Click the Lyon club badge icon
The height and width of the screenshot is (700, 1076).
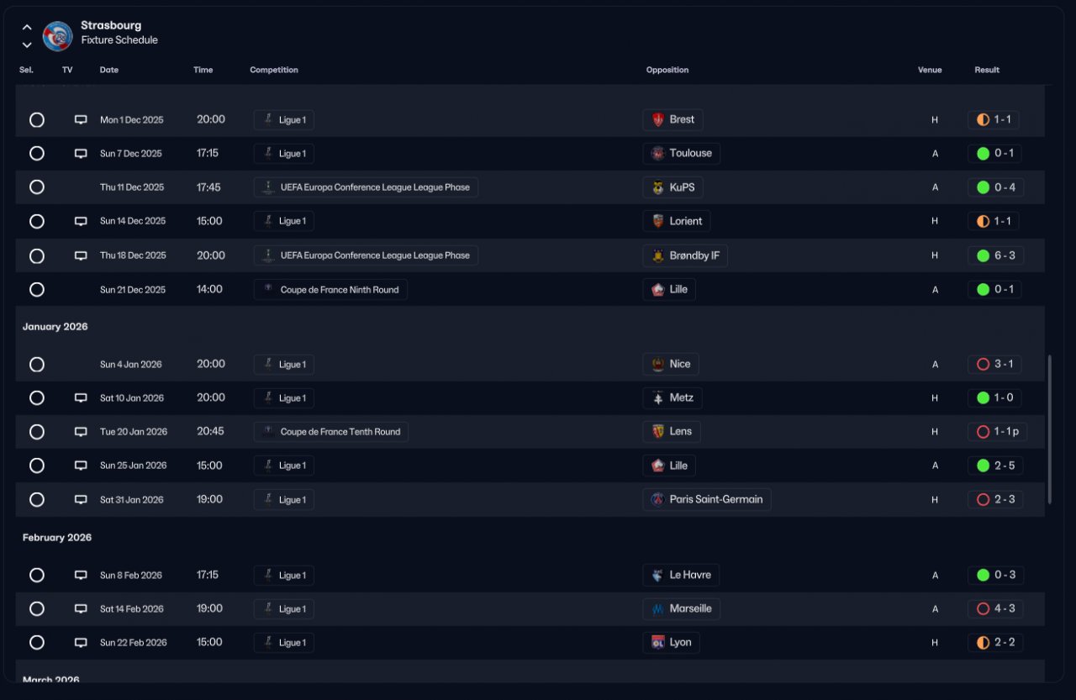[658, 642]
